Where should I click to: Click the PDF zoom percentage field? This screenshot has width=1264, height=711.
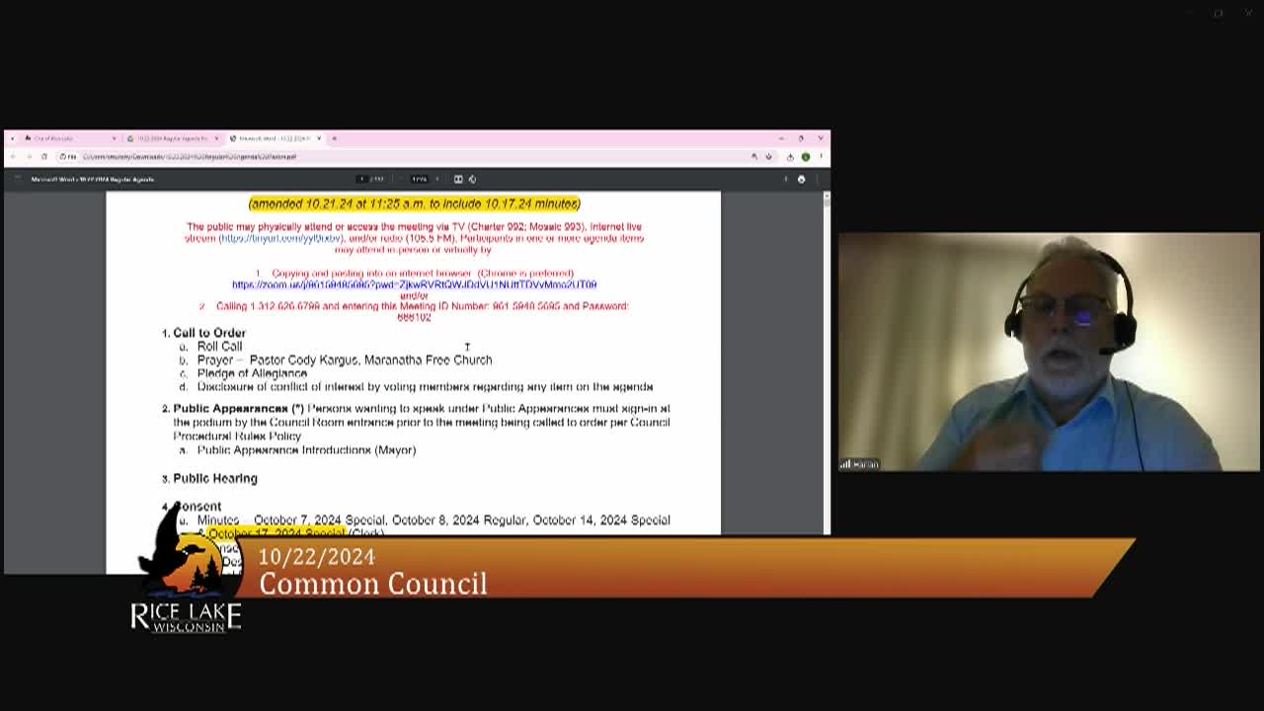click(x=420, y=179)
